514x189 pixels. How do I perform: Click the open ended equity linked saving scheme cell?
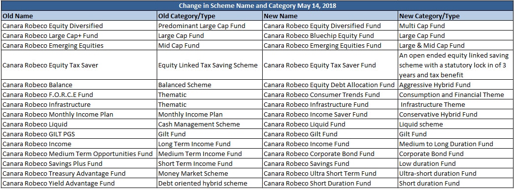pos(456,65)
